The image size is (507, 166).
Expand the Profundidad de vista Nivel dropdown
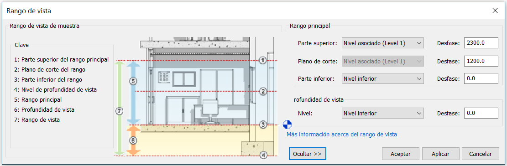(x=382, y=114)
